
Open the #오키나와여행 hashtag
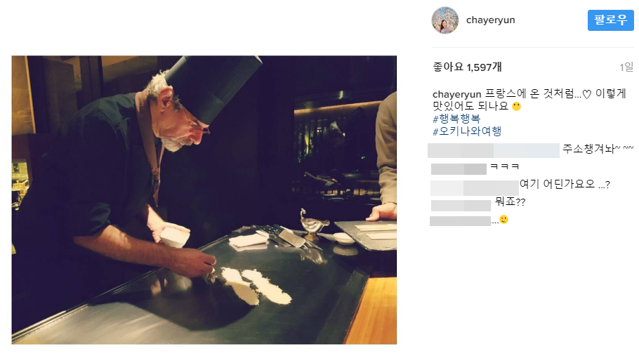click(x=467, y=131)
